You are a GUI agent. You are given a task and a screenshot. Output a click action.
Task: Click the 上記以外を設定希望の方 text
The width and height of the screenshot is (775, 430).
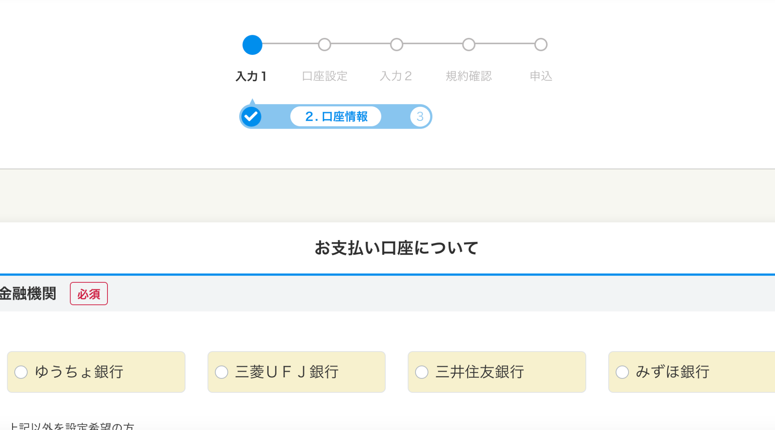point(72,426)
